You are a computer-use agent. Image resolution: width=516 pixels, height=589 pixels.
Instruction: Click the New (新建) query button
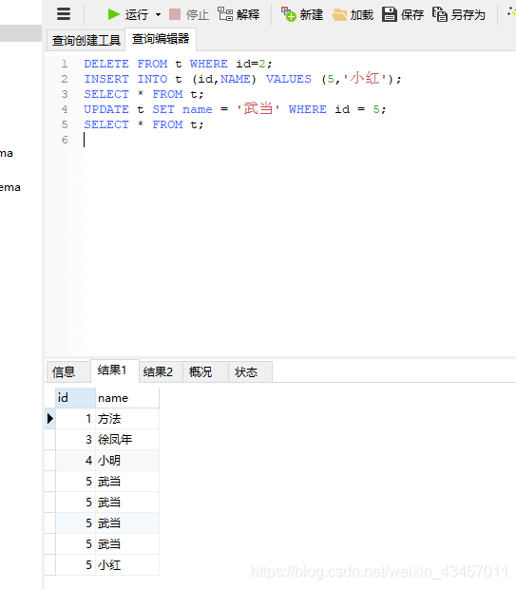click(302, 14)
